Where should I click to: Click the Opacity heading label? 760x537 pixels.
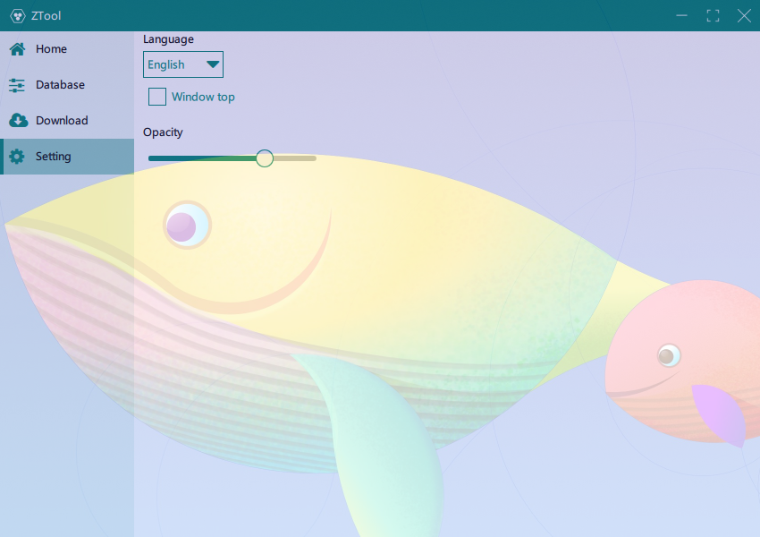click(x=163, y=132)
